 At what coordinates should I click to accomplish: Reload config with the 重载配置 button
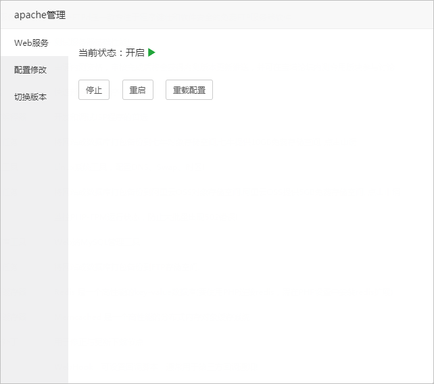click(x=189, y=90)
